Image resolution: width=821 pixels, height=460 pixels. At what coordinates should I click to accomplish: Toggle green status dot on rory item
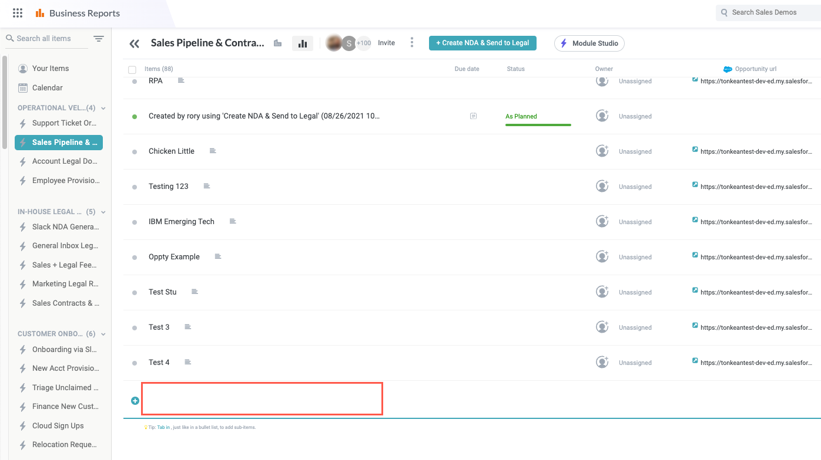(135, 117)
